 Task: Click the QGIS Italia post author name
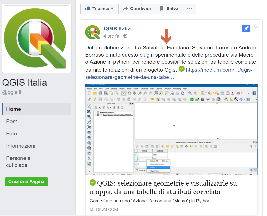pyautogui.click(x=117, y=29)
